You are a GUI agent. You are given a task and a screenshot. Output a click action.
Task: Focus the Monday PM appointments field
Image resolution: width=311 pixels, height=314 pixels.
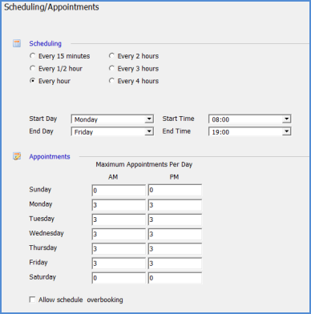(175, 205)
